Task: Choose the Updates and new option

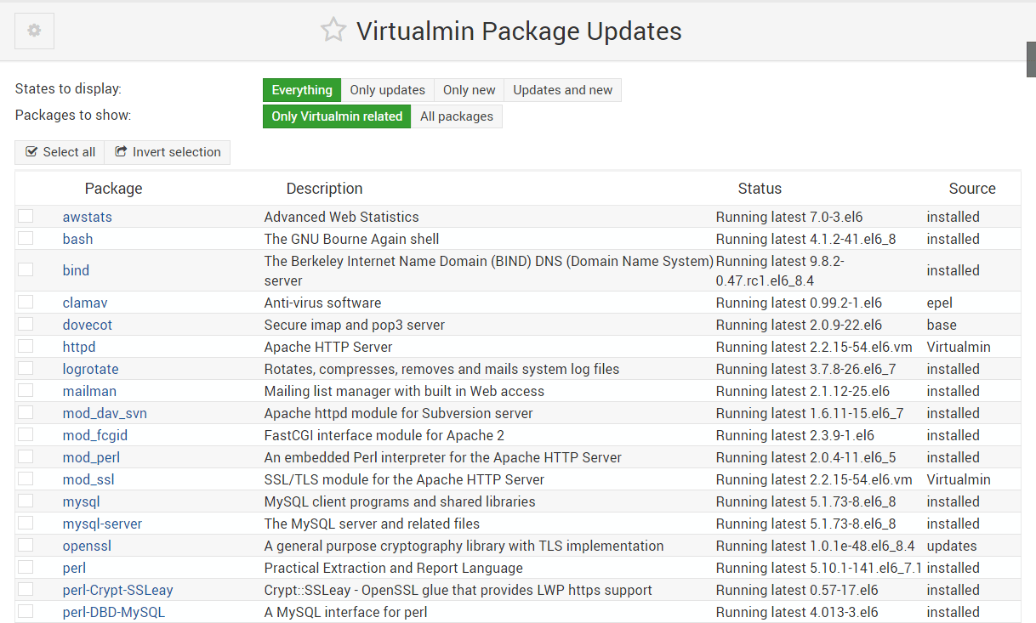Action: [x=562, y=89]
